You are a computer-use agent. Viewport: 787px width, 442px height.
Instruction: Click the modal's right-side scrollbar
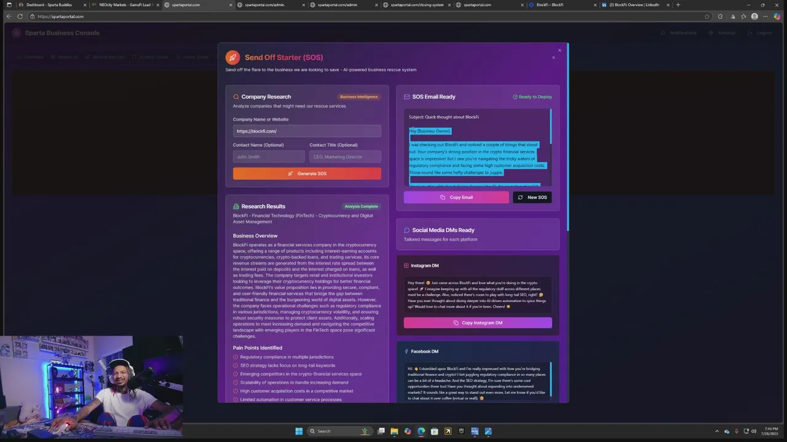568,138
